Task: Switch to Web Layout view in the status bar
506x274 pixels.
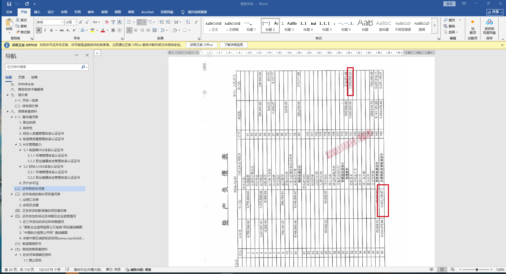Action: click(x=453, y=270)
